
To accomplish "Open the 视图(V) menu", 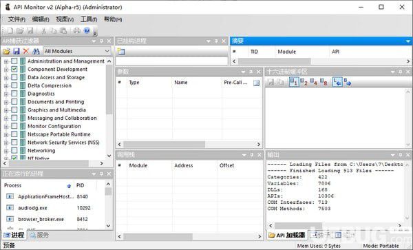I will (65, 19).
